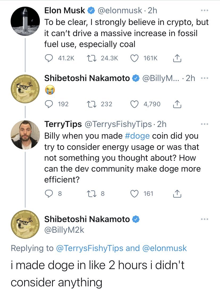The height and width of the screenshot is (293, 220).
Task: Share TerryTips' doge question tweet
Action: (177, 194)
